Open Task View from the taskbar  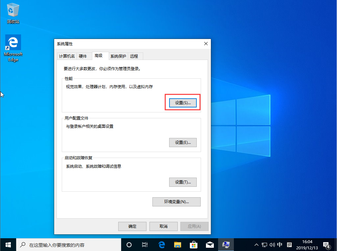tap(145, 244)
